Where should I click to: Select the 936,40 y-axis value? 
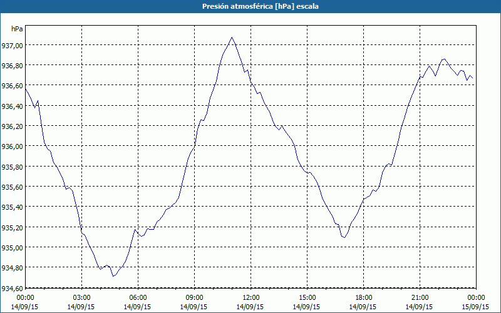tap(12, 106)
